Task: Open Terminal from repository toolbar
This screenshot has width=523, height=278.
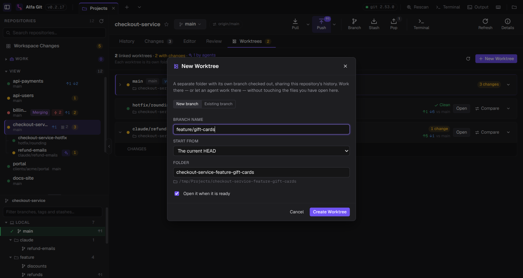Action: pyautogui.click(x=421, y=24)
